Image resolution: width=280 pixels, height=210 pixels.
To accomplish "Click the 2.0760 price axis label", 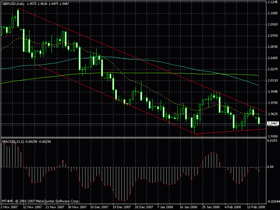I will [x=273, y=36].
